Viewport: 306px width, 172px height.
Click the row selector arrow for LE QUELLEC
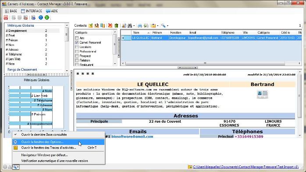click(126, 38)
